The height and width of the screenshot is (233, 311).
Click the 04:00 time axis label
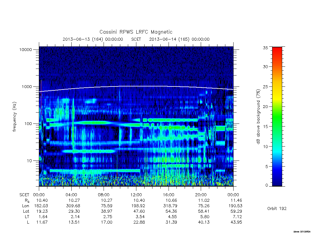[x=71, y=195]
